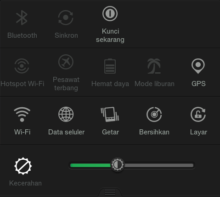Switch Getar vibrate mode
The height and width of the screenshot is (197, 220).
tap(110, 114)
